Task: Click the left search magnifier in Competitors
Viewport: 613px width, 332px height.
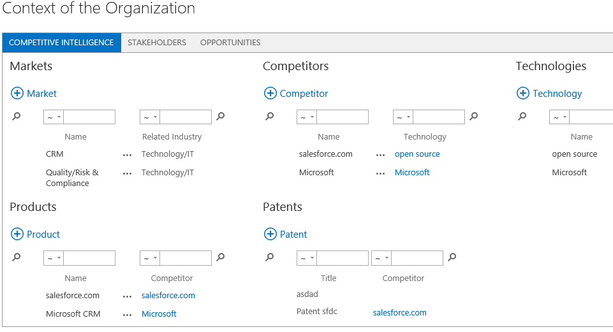Action: 269,116
